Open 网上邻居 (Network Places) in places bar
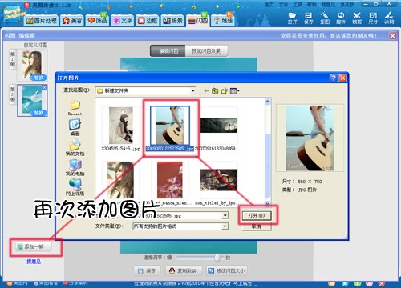The image size is (401, 288). pyautogui.click(x=75, y=187)
